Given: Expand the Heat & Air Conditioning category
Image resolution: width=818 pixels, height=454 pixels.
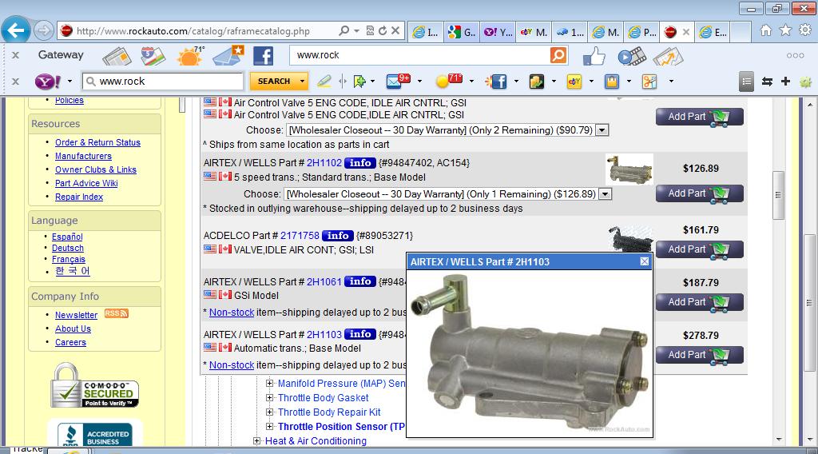Looking at the screenshot, I should click(257, 441).
